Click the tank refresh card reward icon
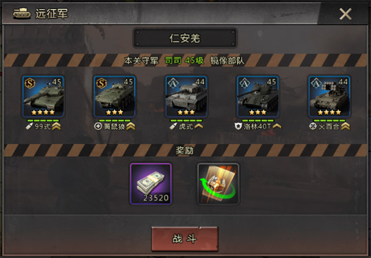Image resolution: width=371 pixels, height=258 pixels. pyautogui.click(x=218, y=184)
